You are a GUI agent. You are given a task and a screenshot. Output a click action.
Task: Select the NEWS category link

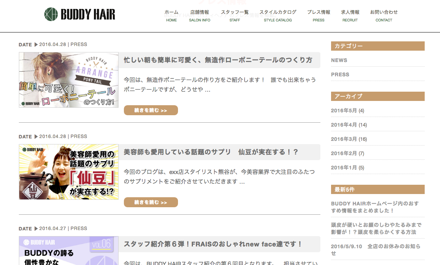[x=339, y=60]
